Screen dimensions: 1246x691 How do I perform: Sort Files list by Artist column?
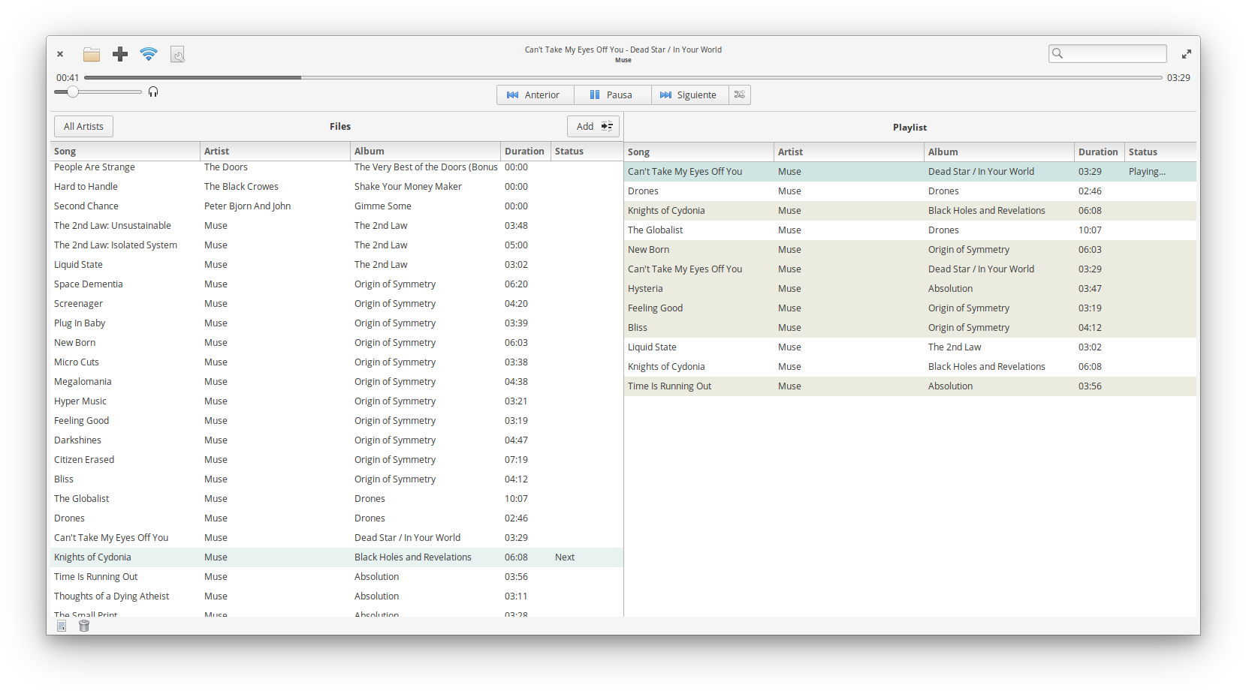276,151
